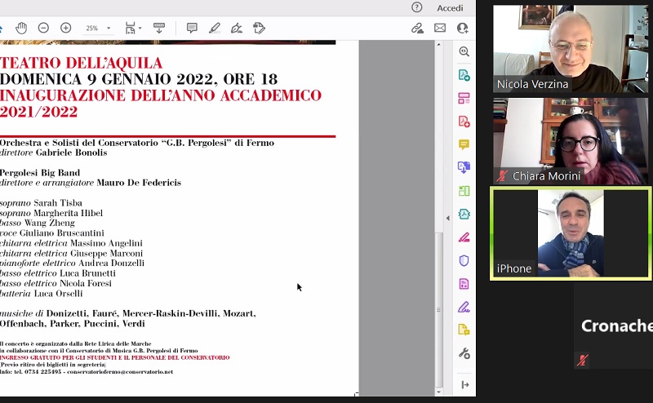Click 'batteria Luca Orselli' line

[x=42, y=294]
